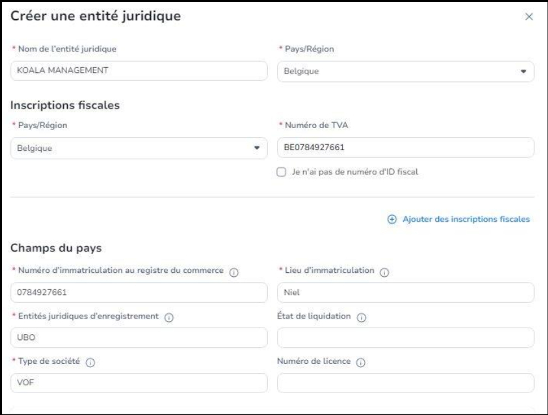Check Je n'ai pas de numéro d'ID fiscal
Screen dimensions: 548x415
[x=281, y=172]
